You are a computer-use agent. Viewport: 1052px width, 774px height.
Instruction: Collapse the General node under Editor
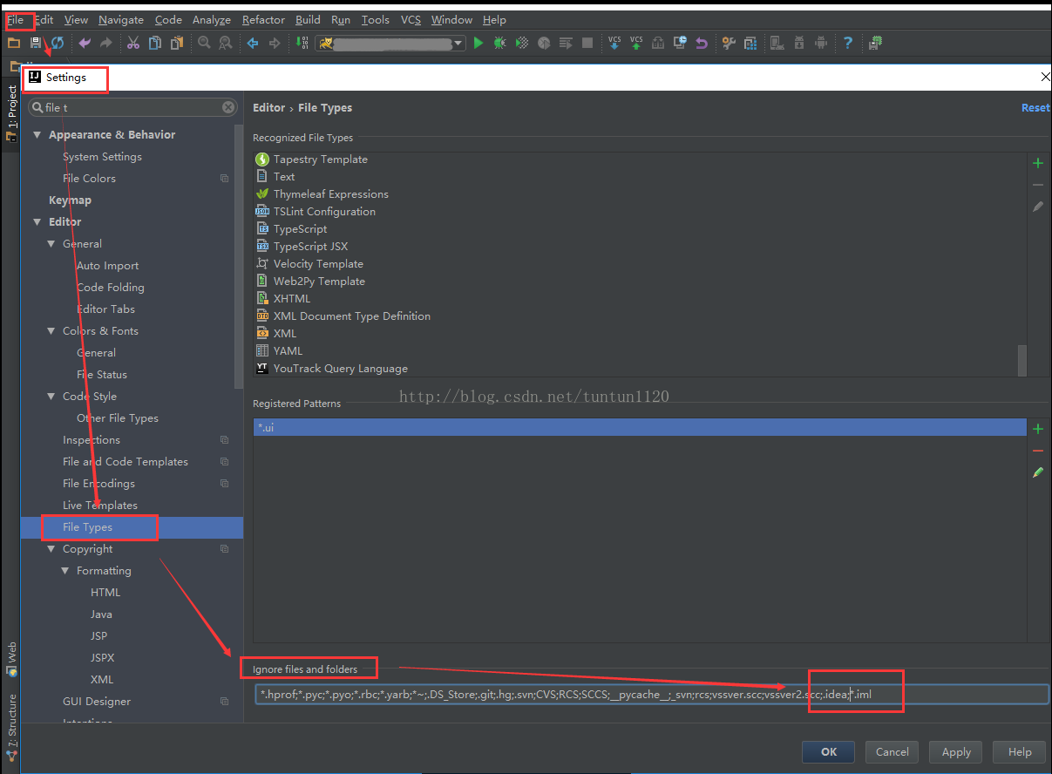[x=51, y=244]
